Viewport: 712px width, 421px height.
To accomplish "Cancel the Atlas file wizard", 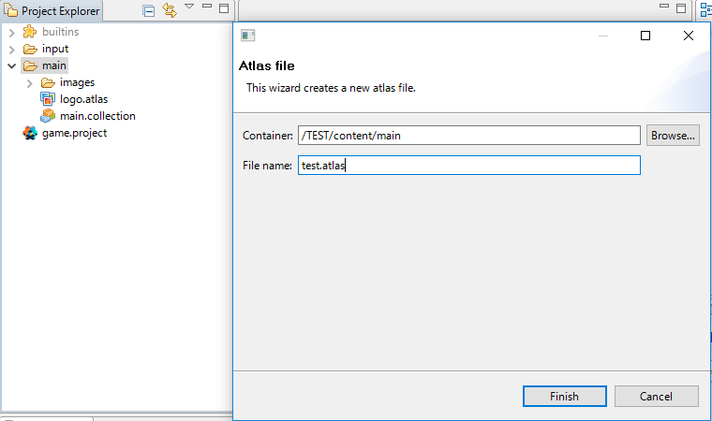I will tap(656, 397).
